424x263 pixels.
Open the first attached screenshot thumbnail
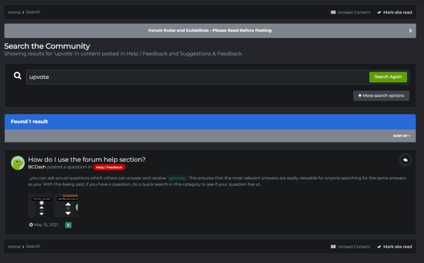[x=40, y=205]
